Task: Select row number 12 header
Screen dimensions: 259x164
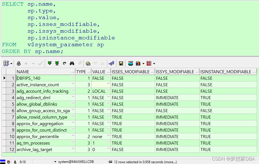Action: pos(11,149)
